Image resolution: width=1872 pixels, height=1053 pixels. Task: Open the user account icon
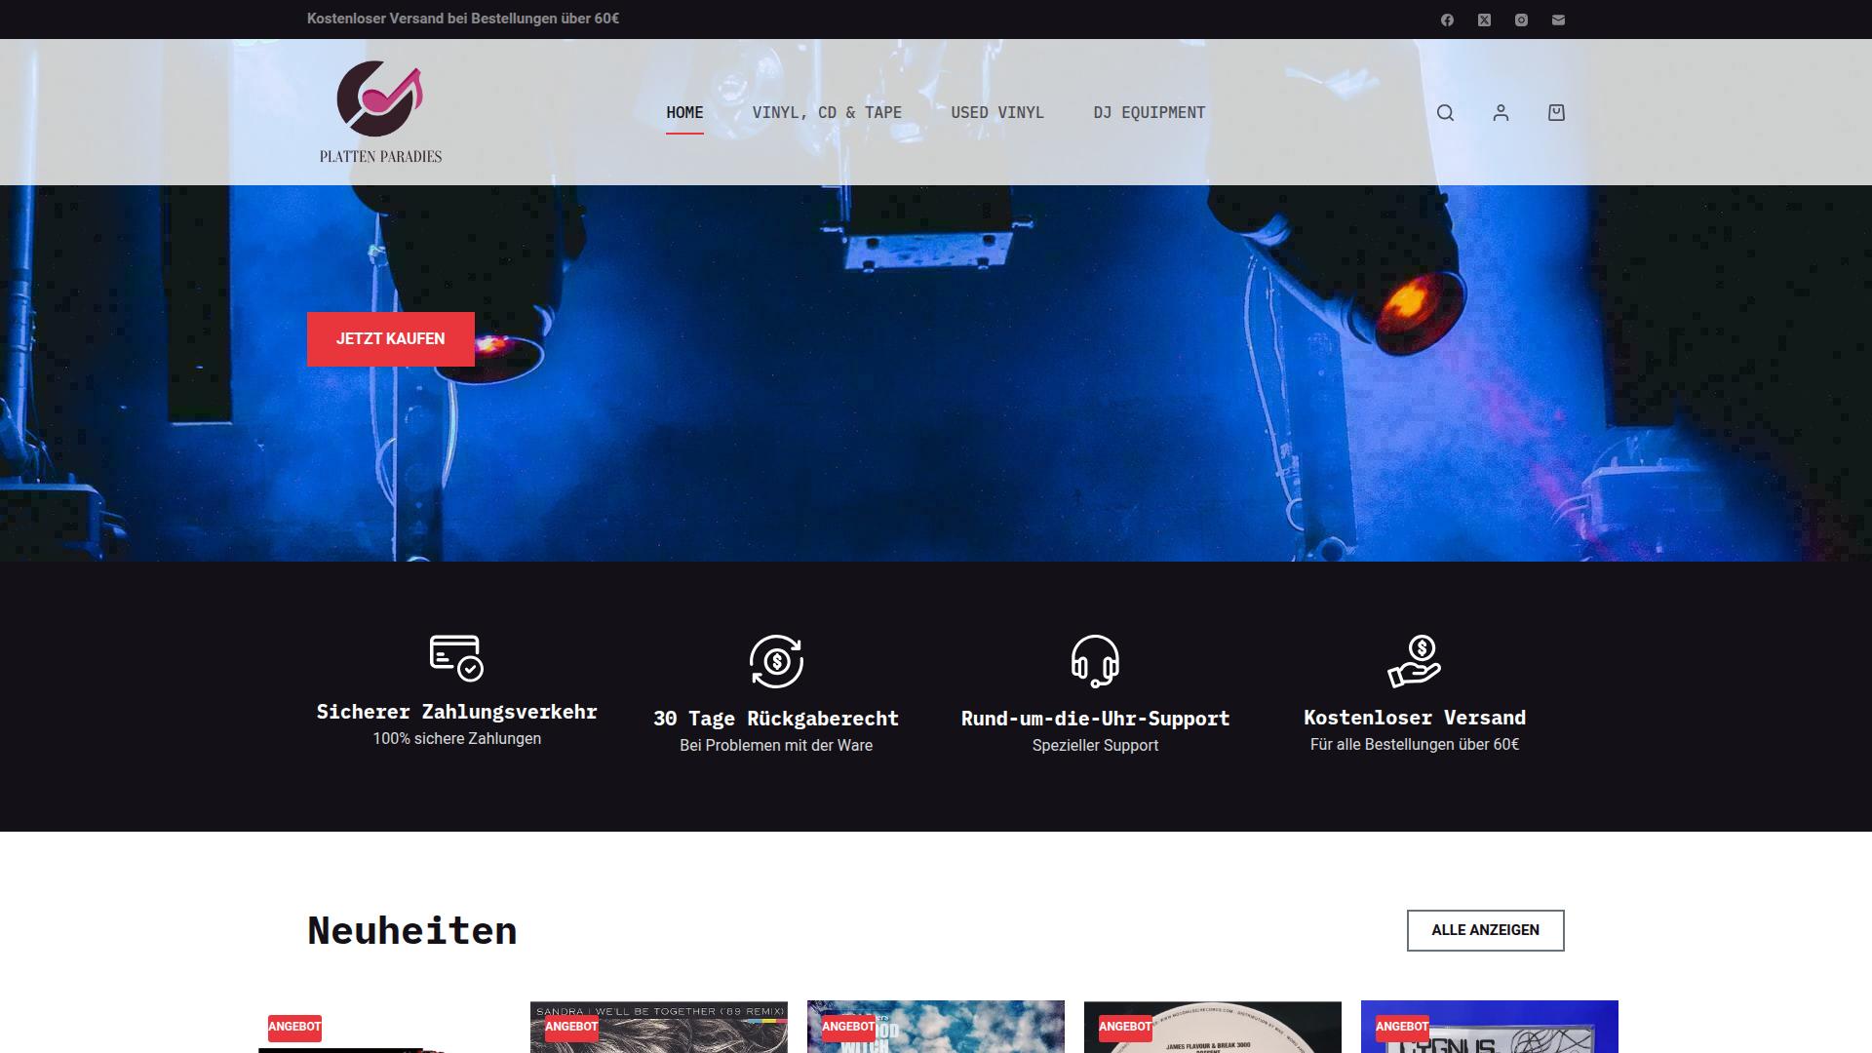pyautogui.click(x=1501, y=113)
